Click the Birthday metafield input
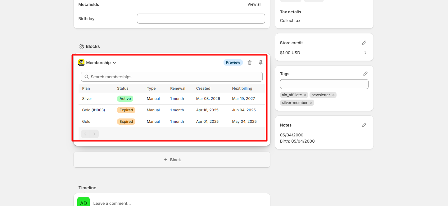The height and width of the screenshot is (206, 448). (x=201, y=19)
